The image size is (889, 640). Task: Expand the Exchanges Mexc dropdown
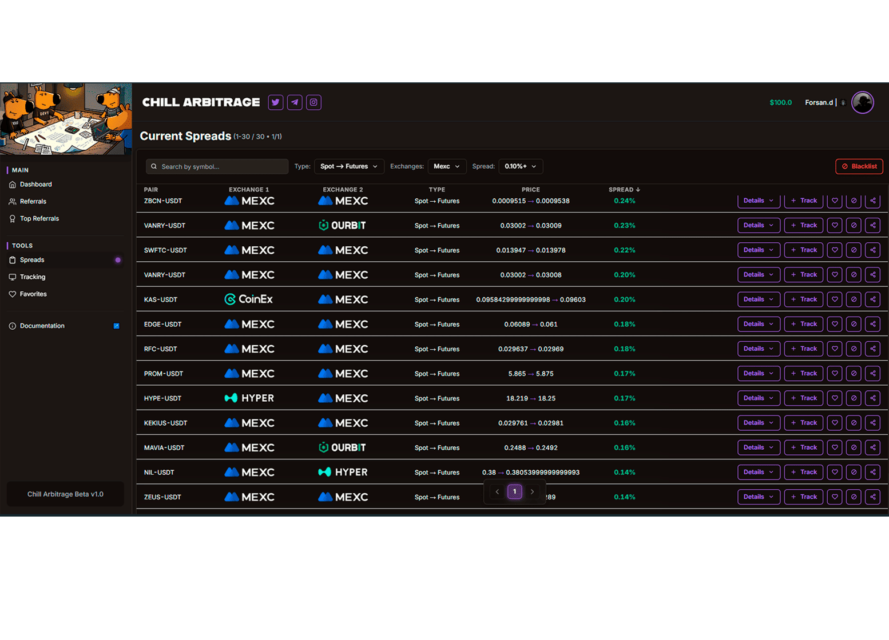pyautogui.click(x=447, y=166)
